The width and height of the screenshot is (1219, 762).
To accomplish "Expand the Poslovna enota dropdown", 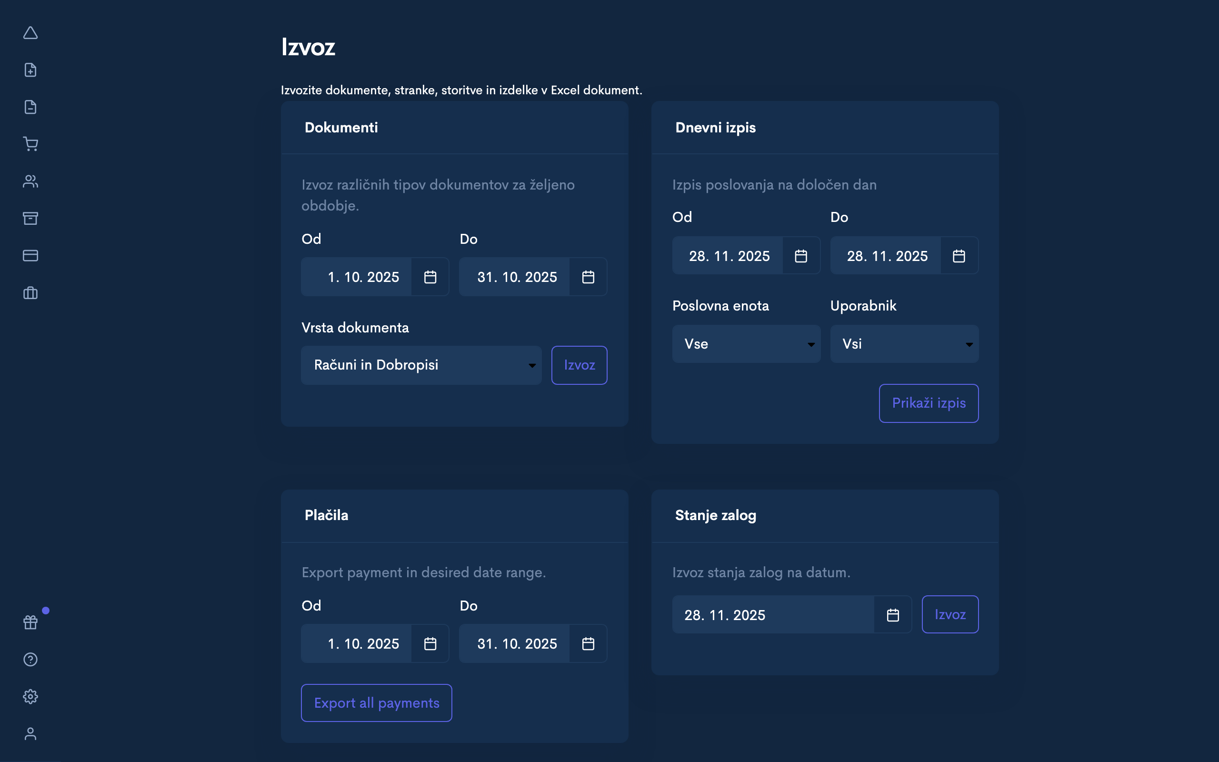I will (746, 344).
